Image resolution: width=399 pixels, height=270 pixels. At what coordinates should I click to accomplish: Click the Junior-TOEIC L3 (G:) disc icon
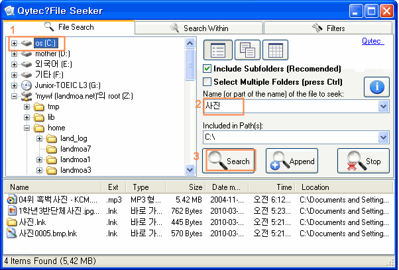pos(27,85)
